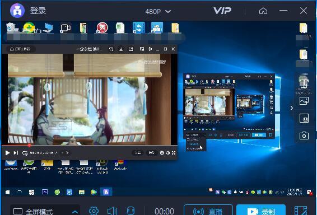Open the picture-in-picture webcam overlay tool
Image resolution: width=317 pixels, height=215 pixels.
(x=304, y=118)
